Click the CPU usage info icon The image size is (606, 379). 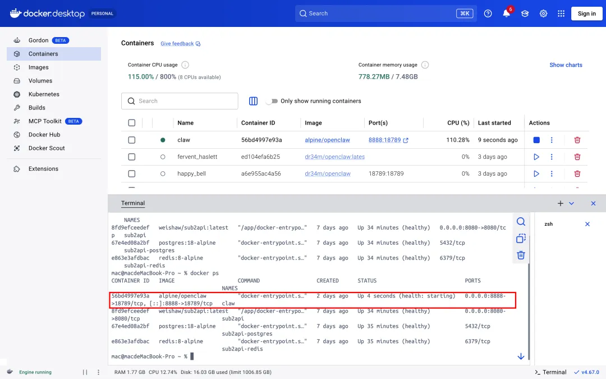[185, 65]
